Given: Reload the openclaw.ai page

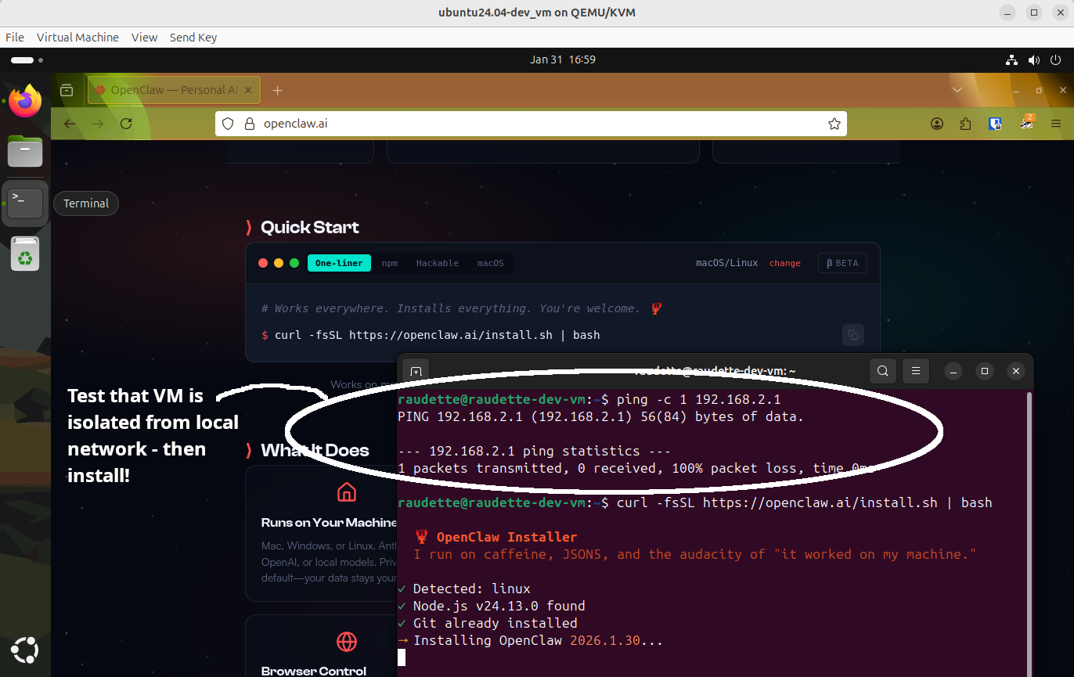Looking at the screenshot, I should [126, 124].
